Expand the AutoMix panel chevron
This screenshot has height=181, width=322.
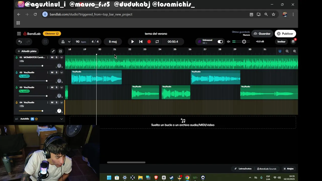coord(61,119)
